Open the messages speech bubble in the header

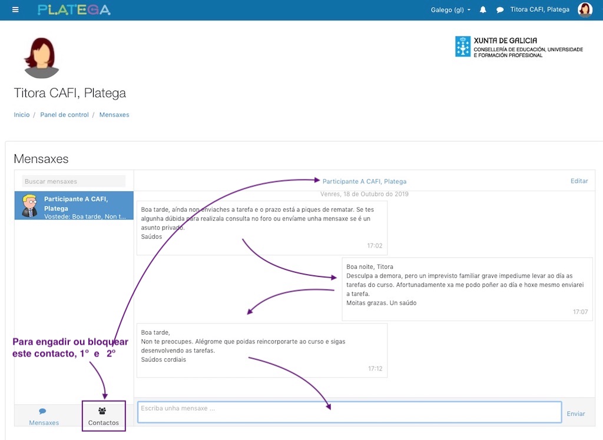coord(500,10)
